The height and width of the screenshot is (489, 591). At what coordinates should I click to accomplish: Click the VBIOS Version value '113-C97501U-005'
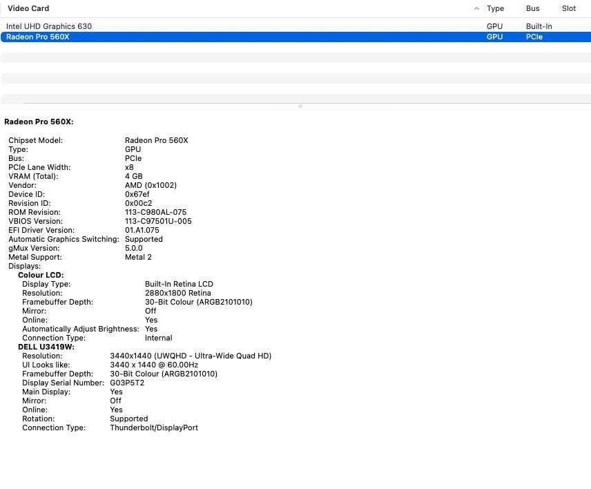[158, 221]
